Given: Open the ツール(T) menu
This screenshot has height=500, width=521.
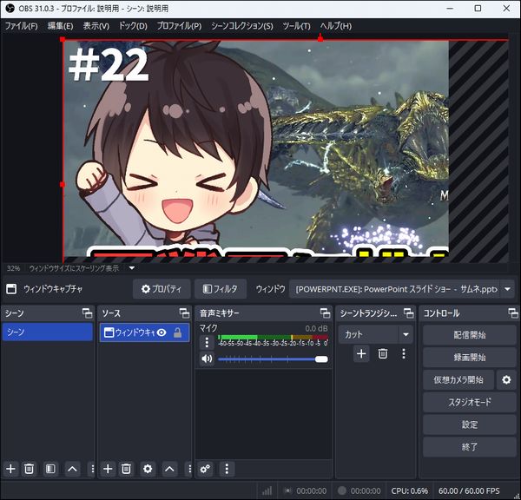Looking at the screenshot, I should click(x=296, y=26).
